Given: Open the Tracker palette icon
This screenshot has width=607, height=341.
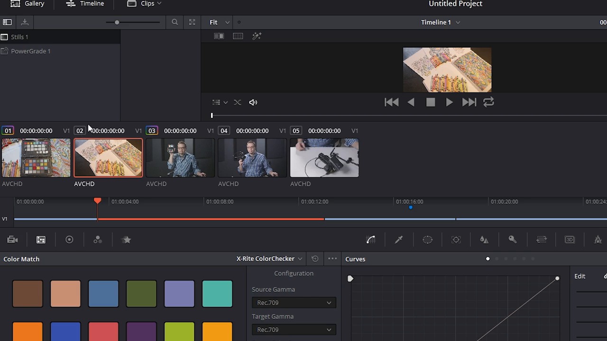Looking at the screenshot, I should pos(456,240).
